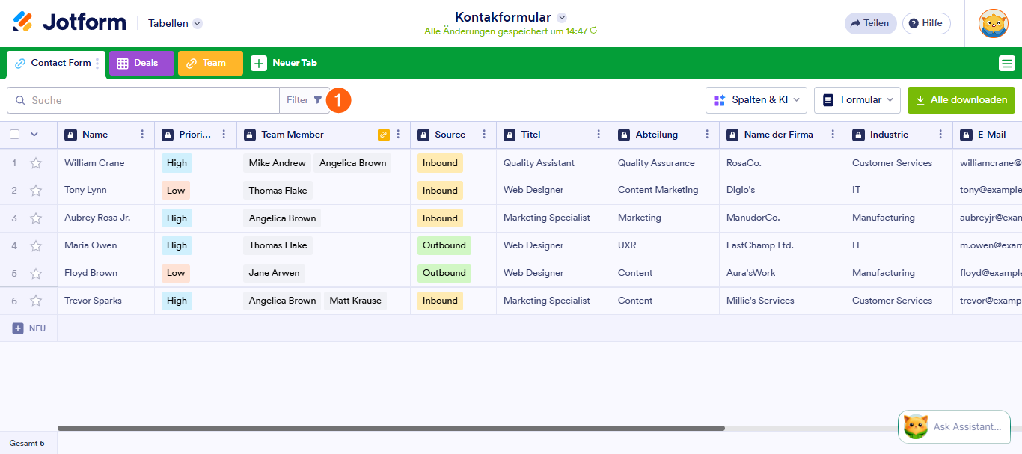Click the Aubrey Rosa Jr. name cell
This screenshot has height=454, width=1022.
(x=105, y=218)
